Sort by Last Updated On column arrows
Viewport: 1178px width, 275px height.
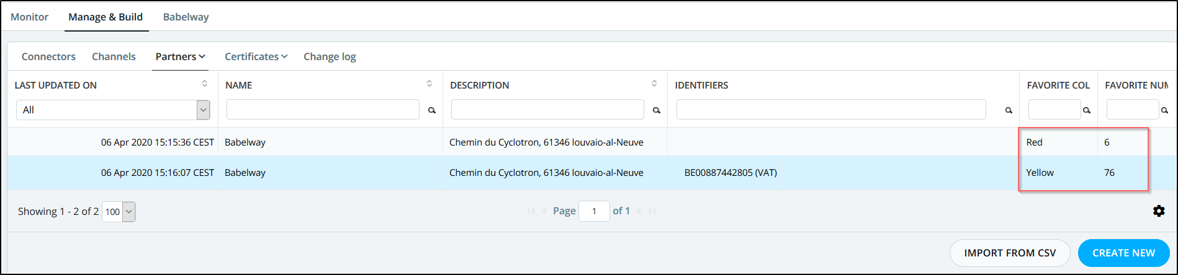205,84
